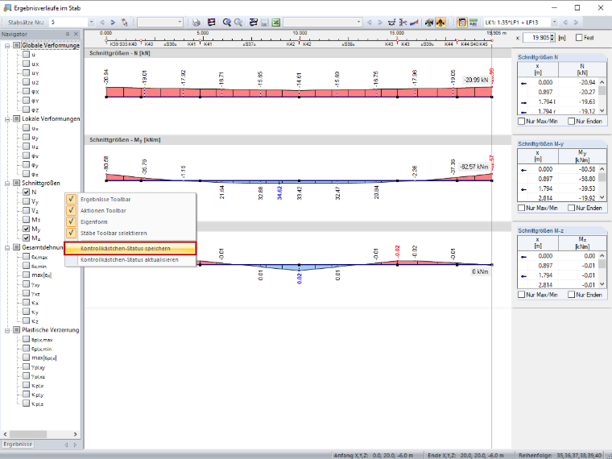Check Nur Max/Min under Schnittgrößen N table
Image resolution: width=612 pixels, height=459 pixels.
522,122
